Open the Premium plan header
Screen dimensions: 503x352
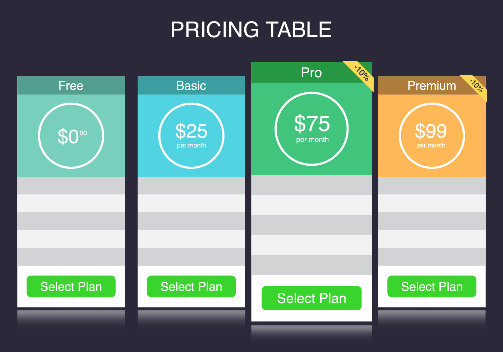432,85
